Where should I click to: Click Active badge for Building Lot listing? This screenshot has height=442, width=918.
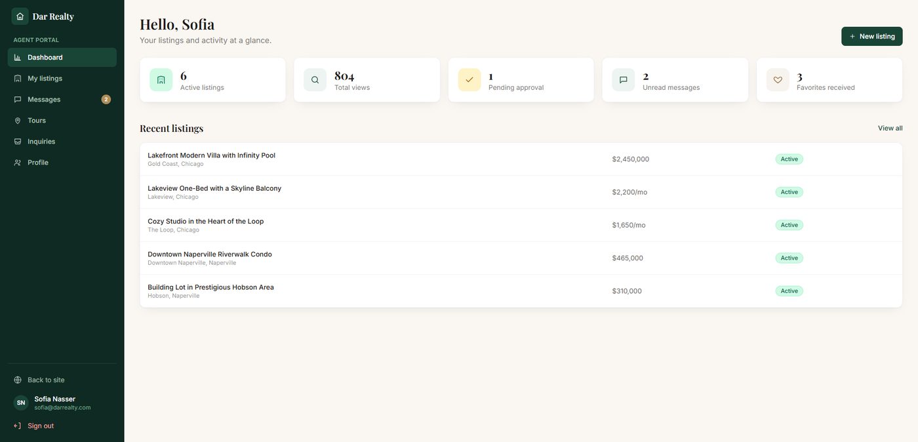pyautogui.click(x=789, y=291)
